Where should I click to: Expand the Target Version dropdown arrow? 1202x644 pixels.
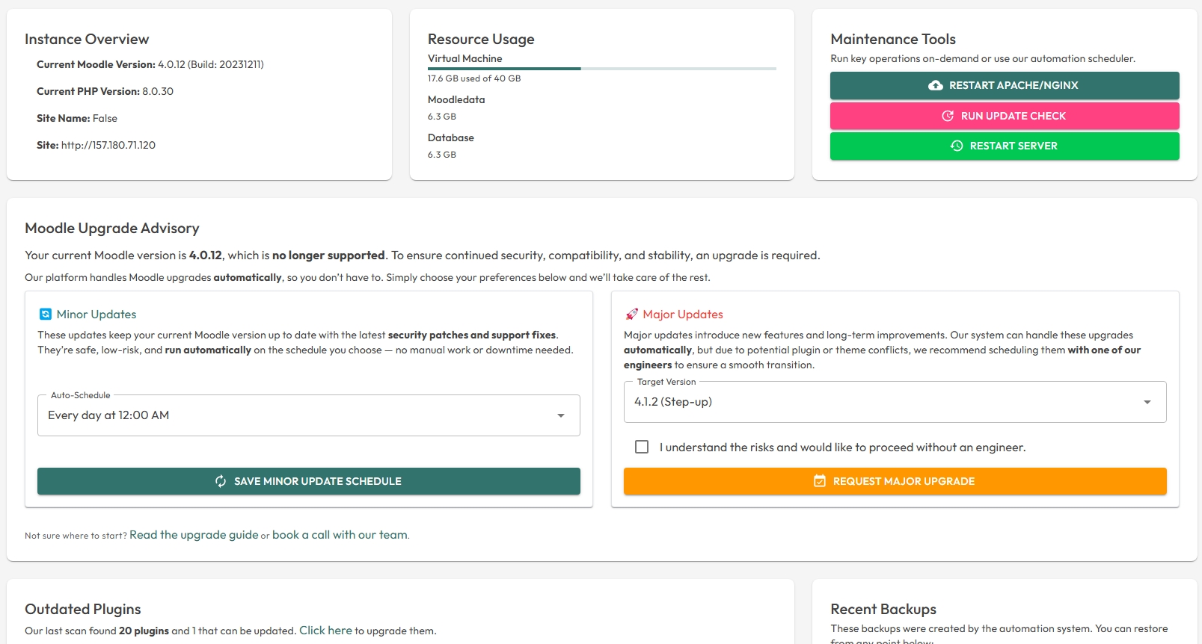point(1147,402)
